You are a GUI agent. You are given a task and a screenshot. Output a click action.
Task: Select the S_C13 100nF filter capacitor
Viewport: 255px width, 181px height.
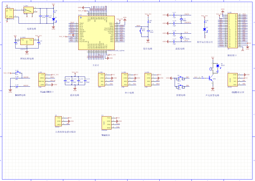(x=85, y=81)
